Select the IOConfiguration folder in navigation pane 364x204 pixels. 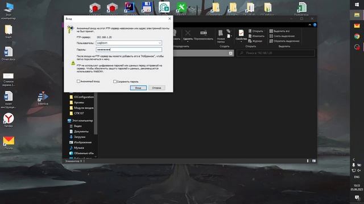(81, 97)
